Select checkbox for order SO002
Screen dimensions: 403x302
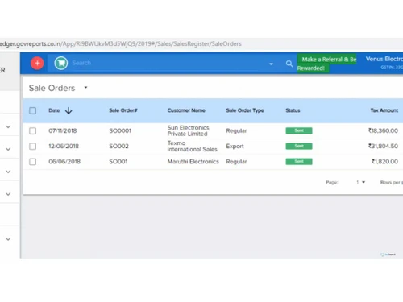33,146
